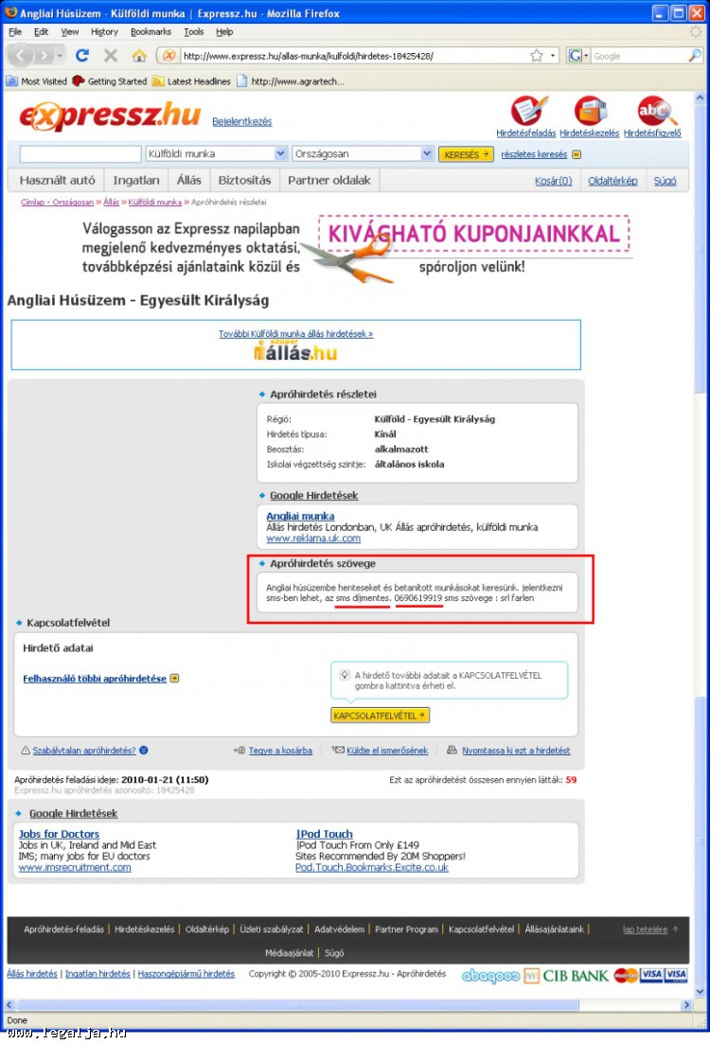This screenshot has width=710, height=1044.
Task: Expand részletes keresés advanced search toggle
Action: point(577,154)
